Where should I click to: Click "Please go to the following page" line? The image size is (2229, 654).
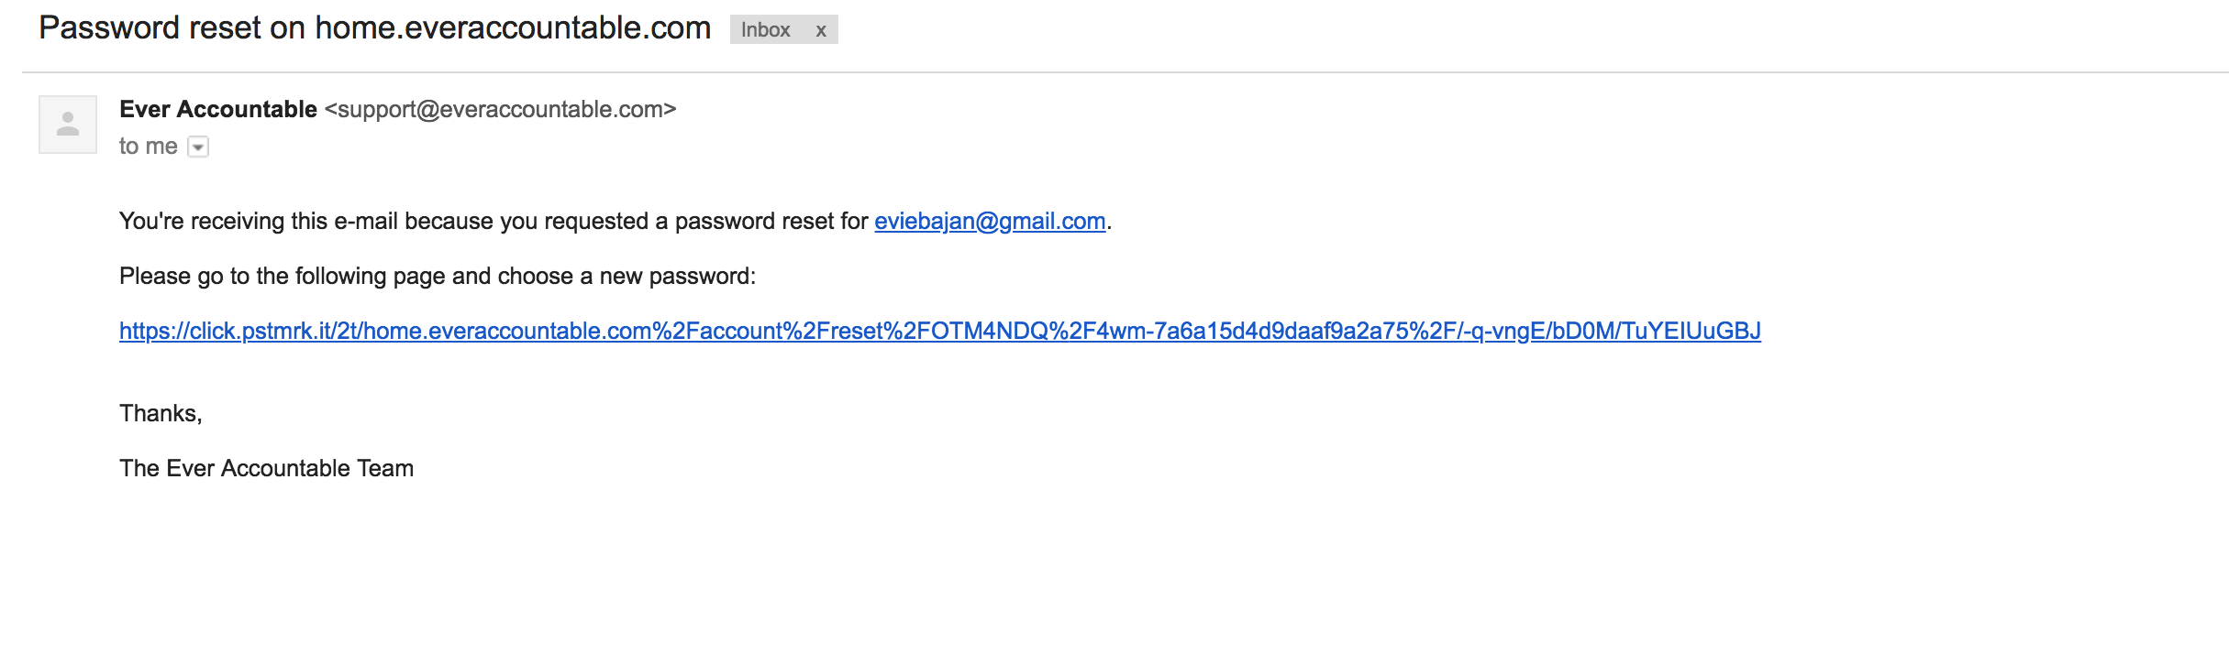(x=438, y=276)
